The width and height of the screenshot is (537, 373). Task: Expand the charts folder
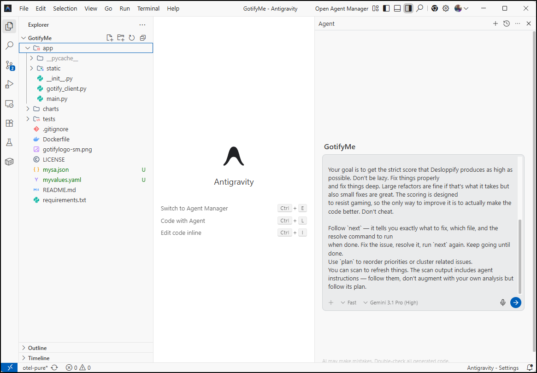51,109
